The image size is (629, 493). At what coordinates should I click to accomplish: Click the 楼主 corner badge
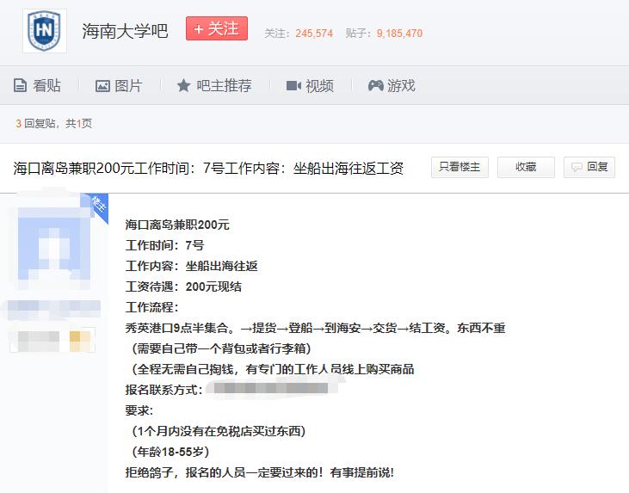[x=97, y=206]
